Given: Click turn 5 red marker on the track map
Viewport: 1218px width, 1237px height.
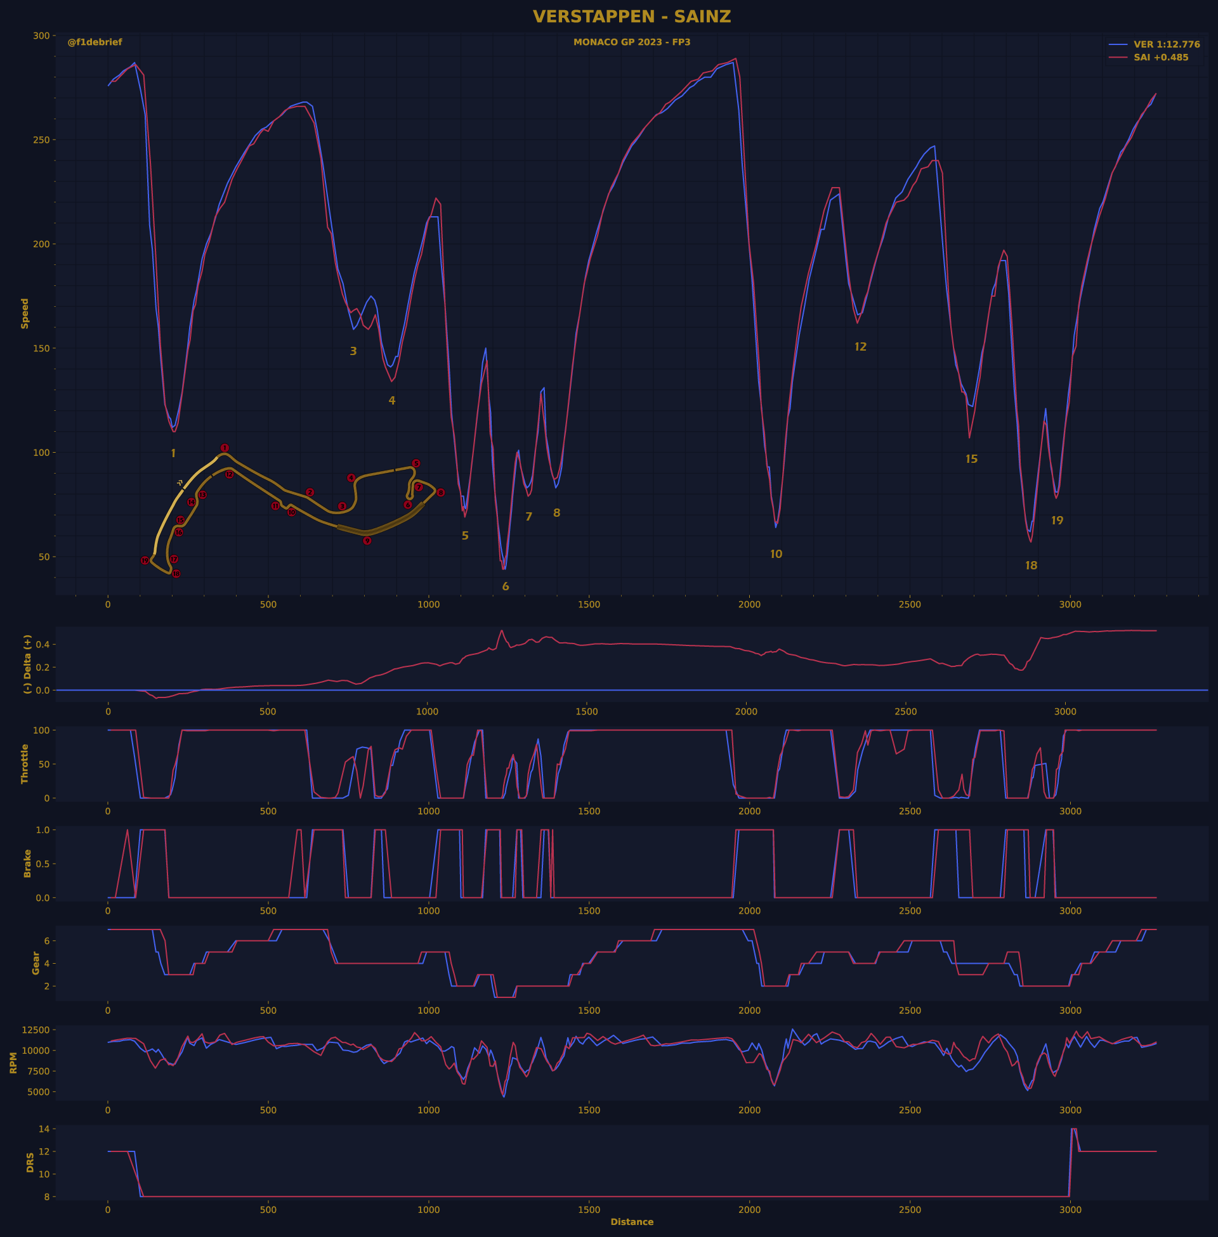Looking at the screenshot, I should (416, 463).
